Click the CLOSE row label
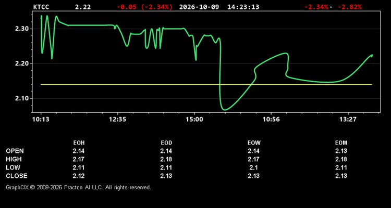391x208 pixels. pyautogui.click(x=17, y=176)
